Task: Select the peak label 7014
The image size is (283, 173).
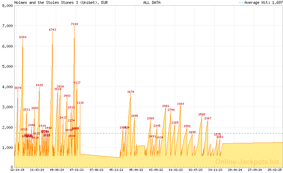Action: pyautogui.click(x=74, y=24)
